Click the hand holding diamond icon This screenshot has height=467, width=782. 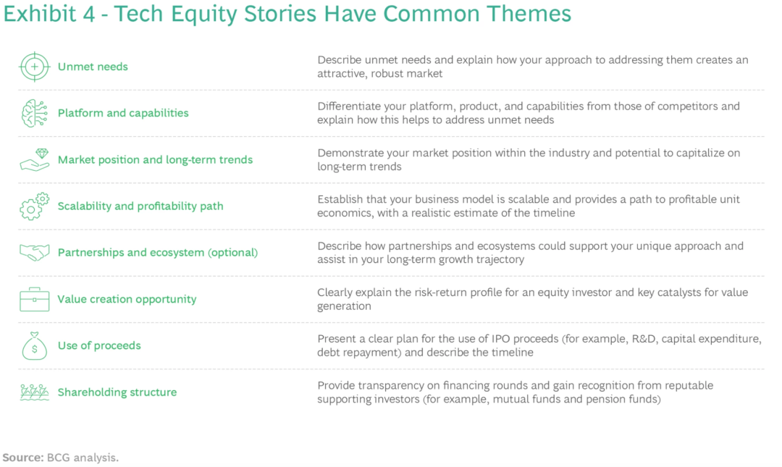(x=35, y=160)
